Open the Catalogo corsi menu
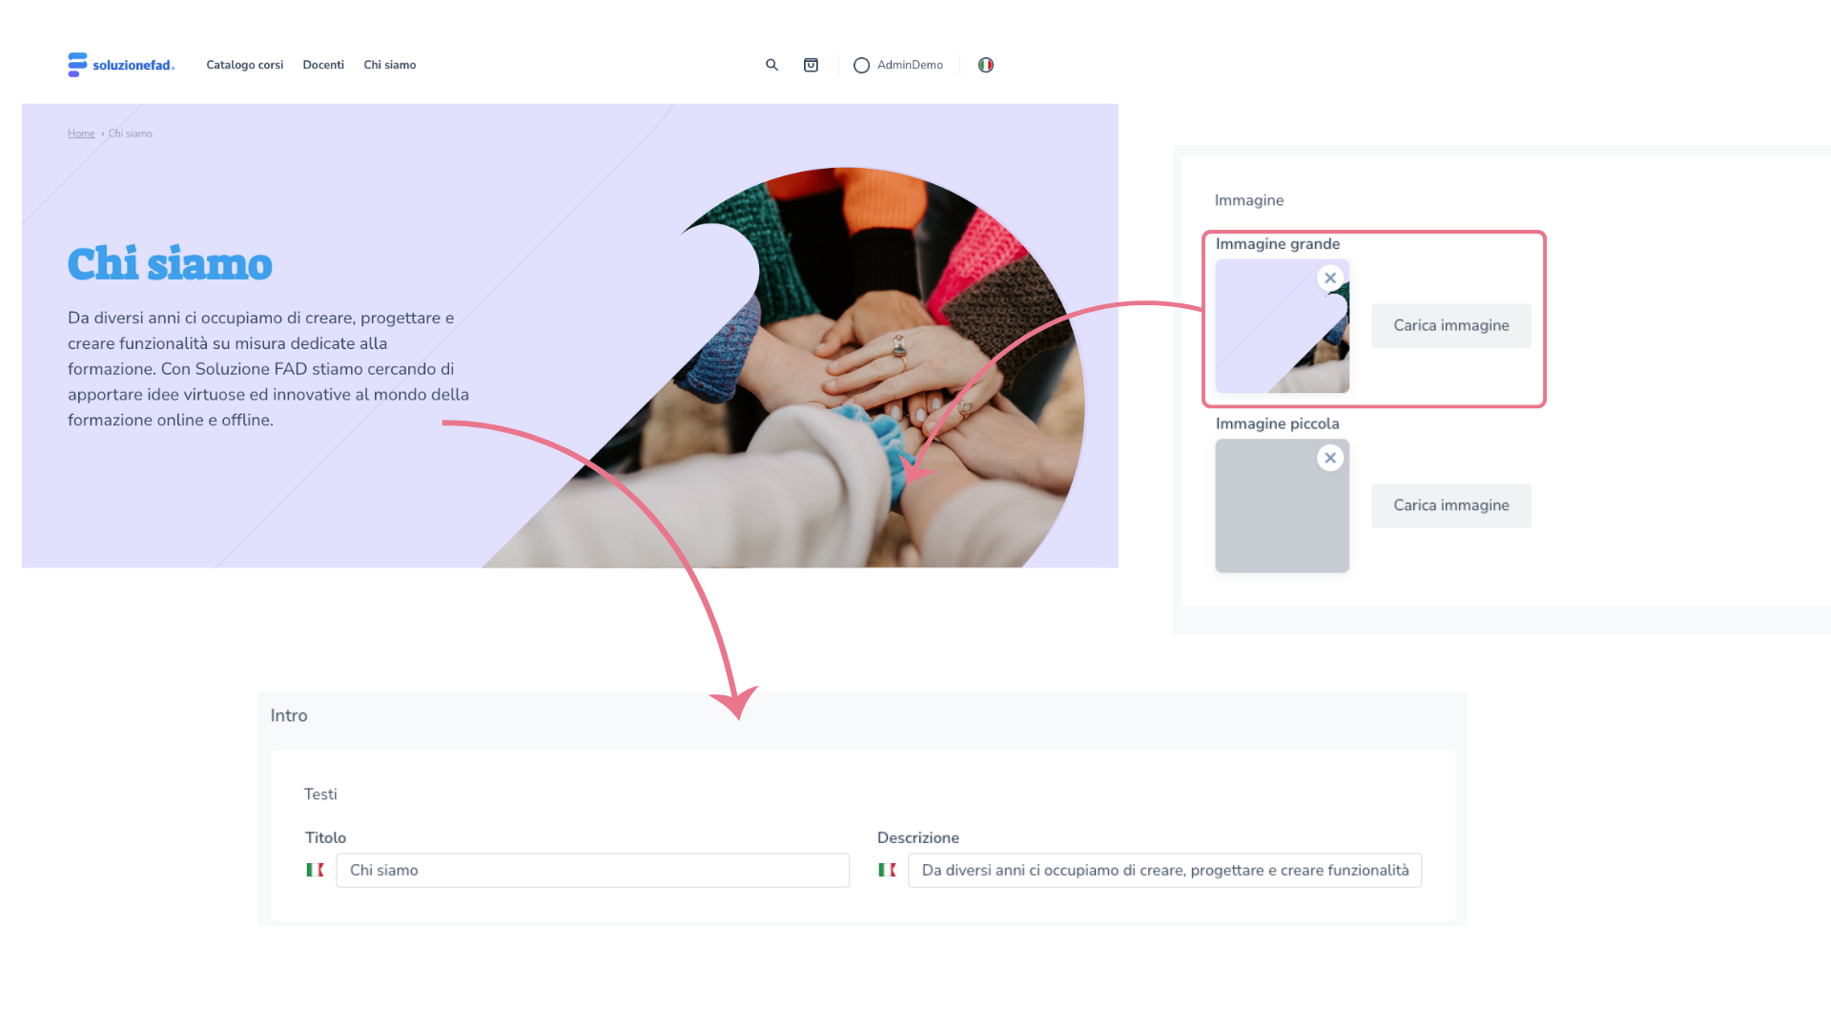This screenshot has width=1831, height=1030. [x=244, y=65]
